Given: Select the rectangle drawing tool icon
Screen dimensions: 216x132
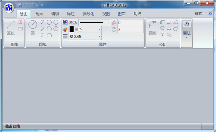Looking at the screenshot, I should click(21, 29).
